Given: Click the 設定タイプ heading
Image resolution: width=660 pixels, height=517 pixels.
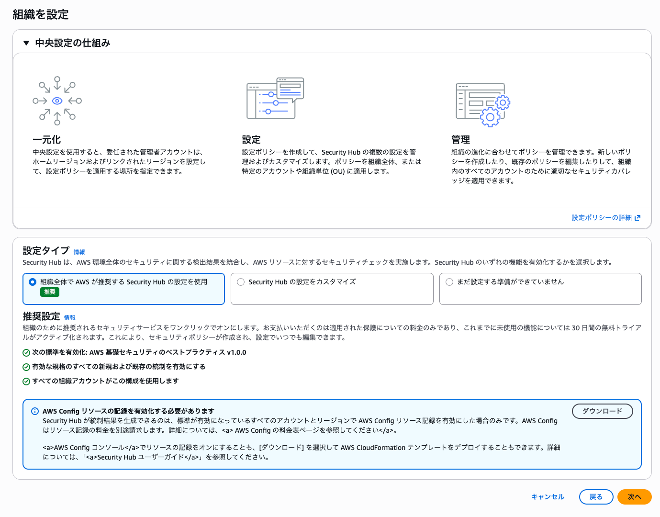Looking at the screenshot, I should tap(46, 251).
